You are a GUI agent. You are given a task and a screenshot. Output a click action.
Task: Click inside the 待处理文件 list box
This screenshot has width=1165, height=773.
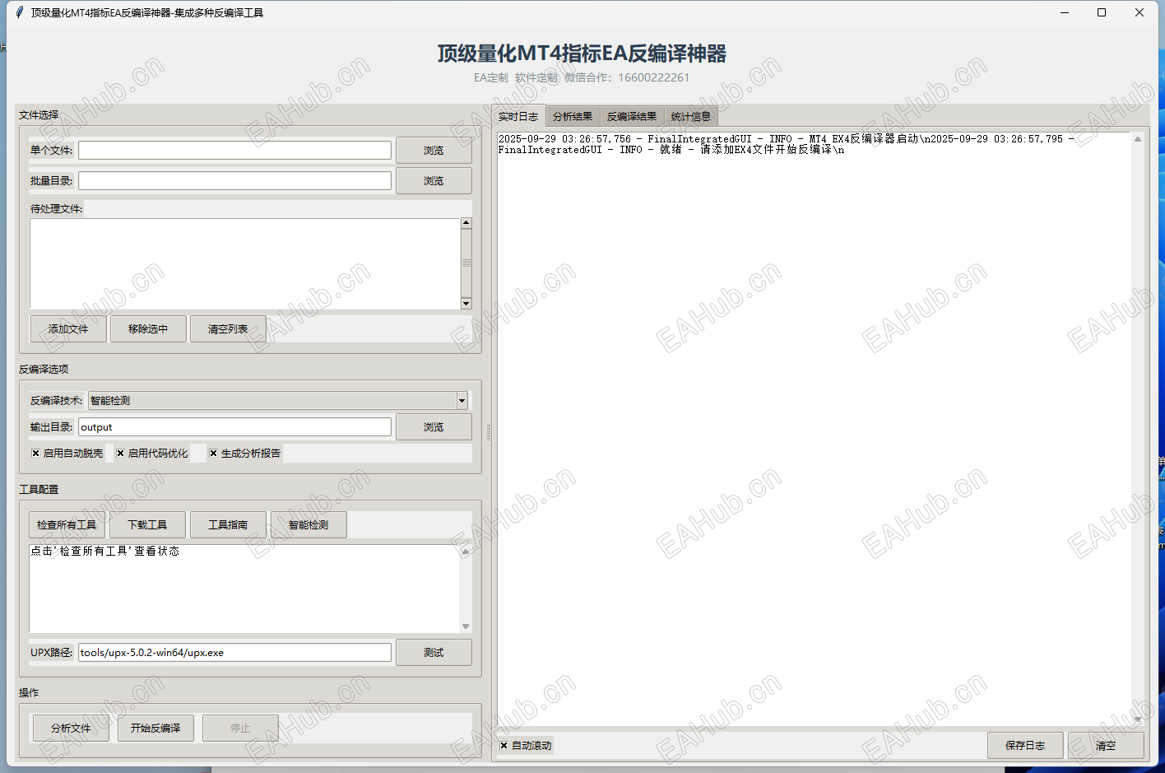(x=244, y=263)
